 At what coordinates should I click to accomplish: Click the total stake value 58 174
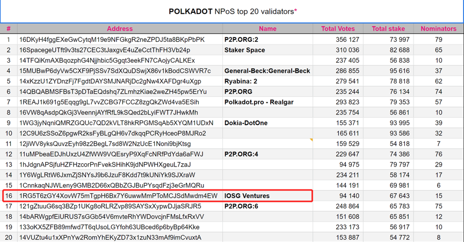point(400,175)
